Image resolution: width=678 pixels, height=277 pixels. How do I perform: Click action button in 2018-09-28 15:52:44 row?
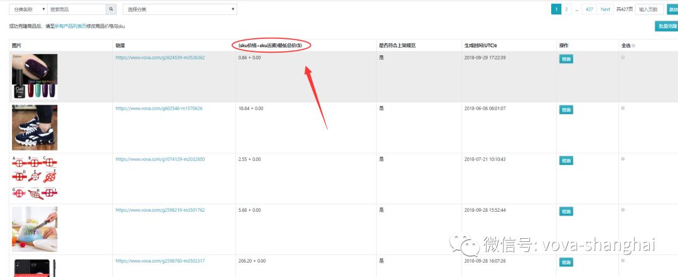tap(566, 211)
